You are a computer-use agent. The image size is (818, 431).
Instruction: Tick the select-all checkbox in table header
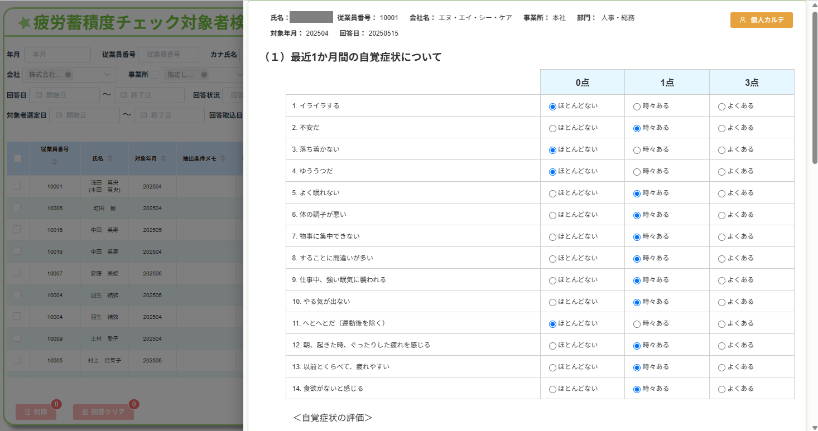point(18,158)
